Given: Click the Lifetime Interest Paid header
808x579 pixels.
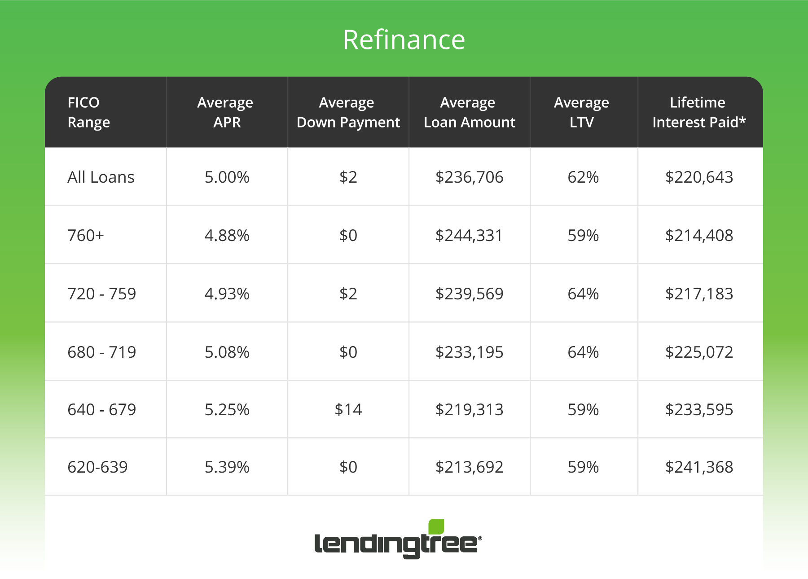Looking at the screenshot, I should tap(698, 112).
